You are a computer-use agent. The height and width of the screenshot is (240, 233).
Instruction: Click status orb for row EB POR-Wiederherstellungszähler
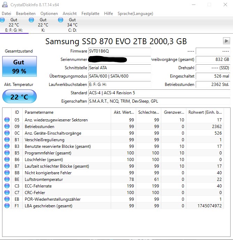pyautogui.click(x=7, y=199)
